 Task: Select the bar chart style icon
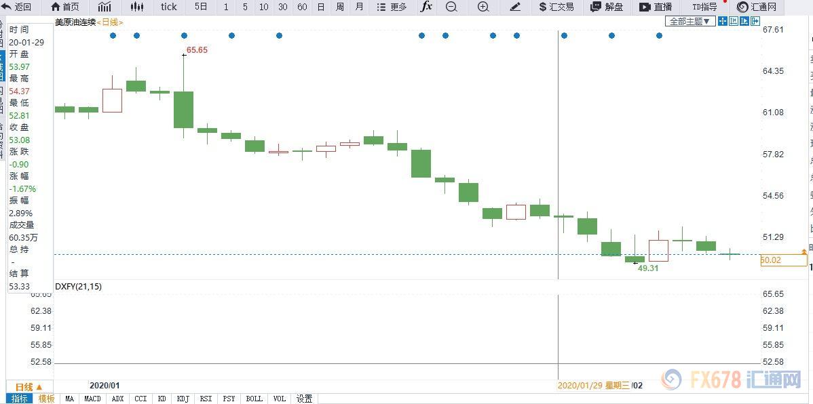pyautogui.click(x=105, y=7)
